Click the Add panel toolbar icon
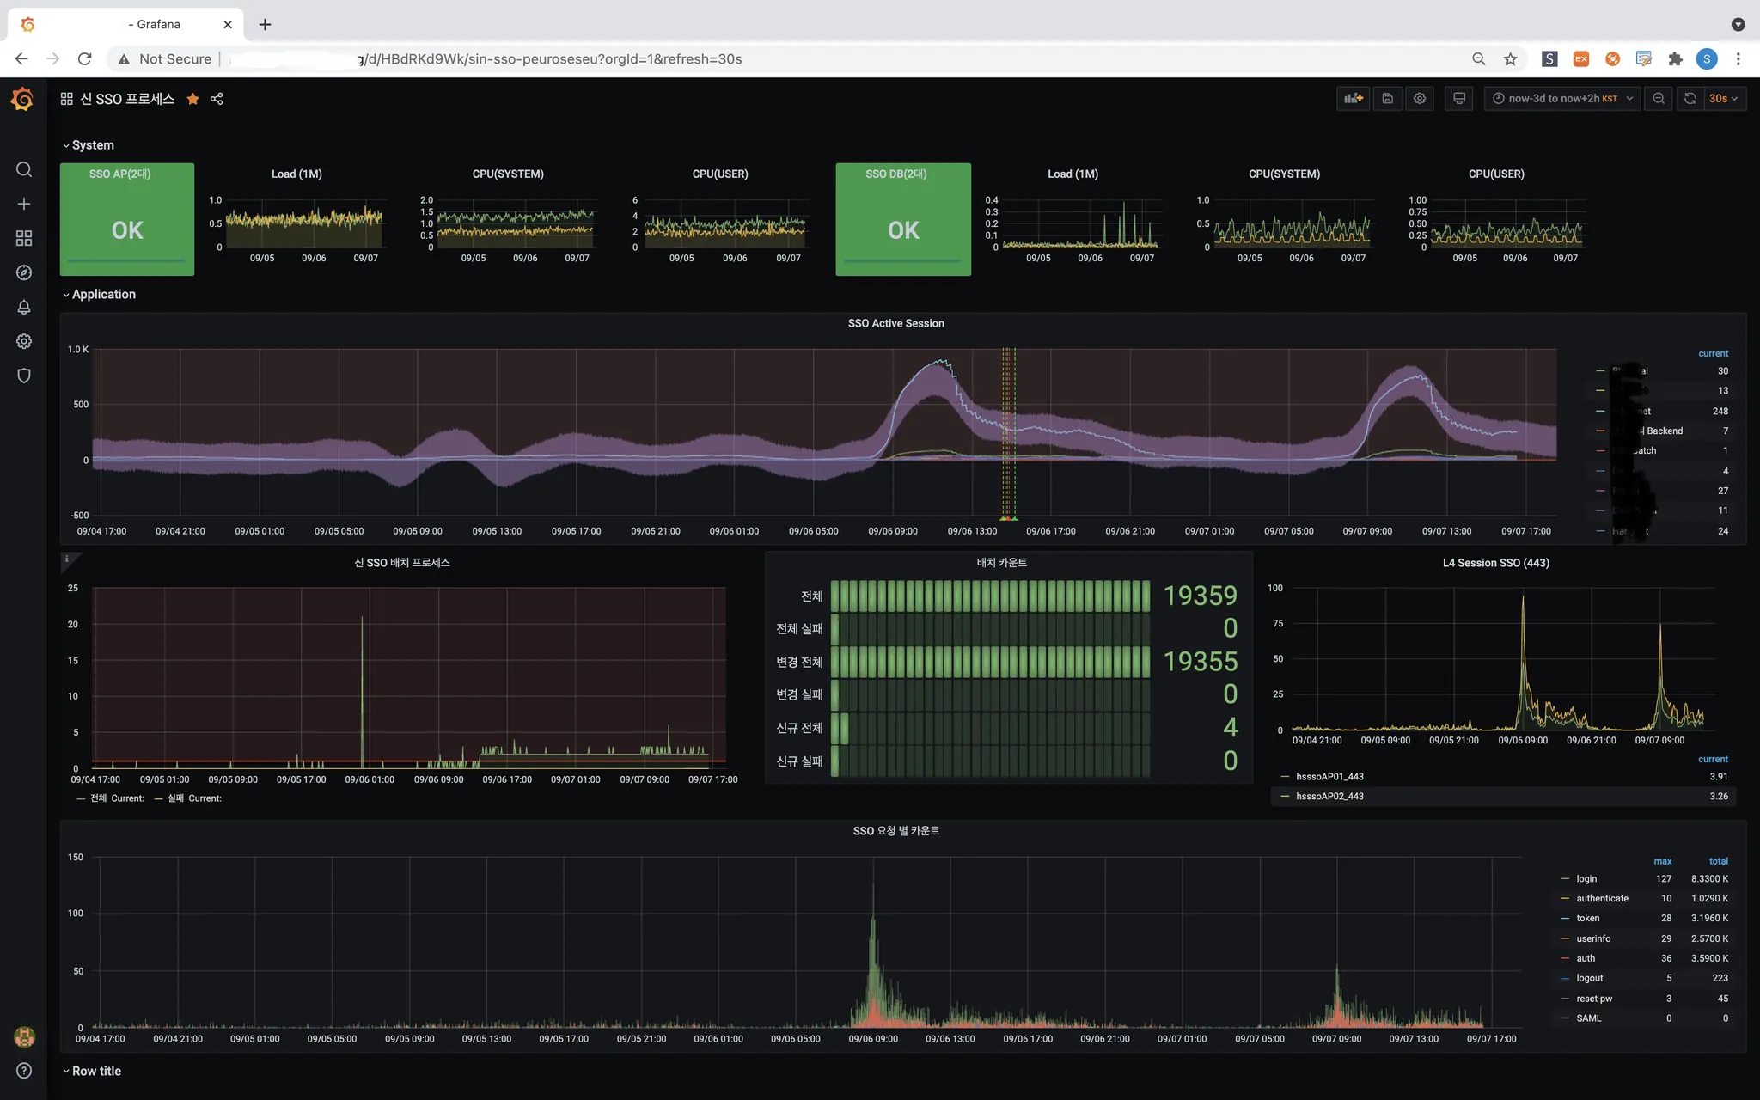The width and height of the screenshot is (1760, 1100). pyautogui.click(x=1354, y=99)
